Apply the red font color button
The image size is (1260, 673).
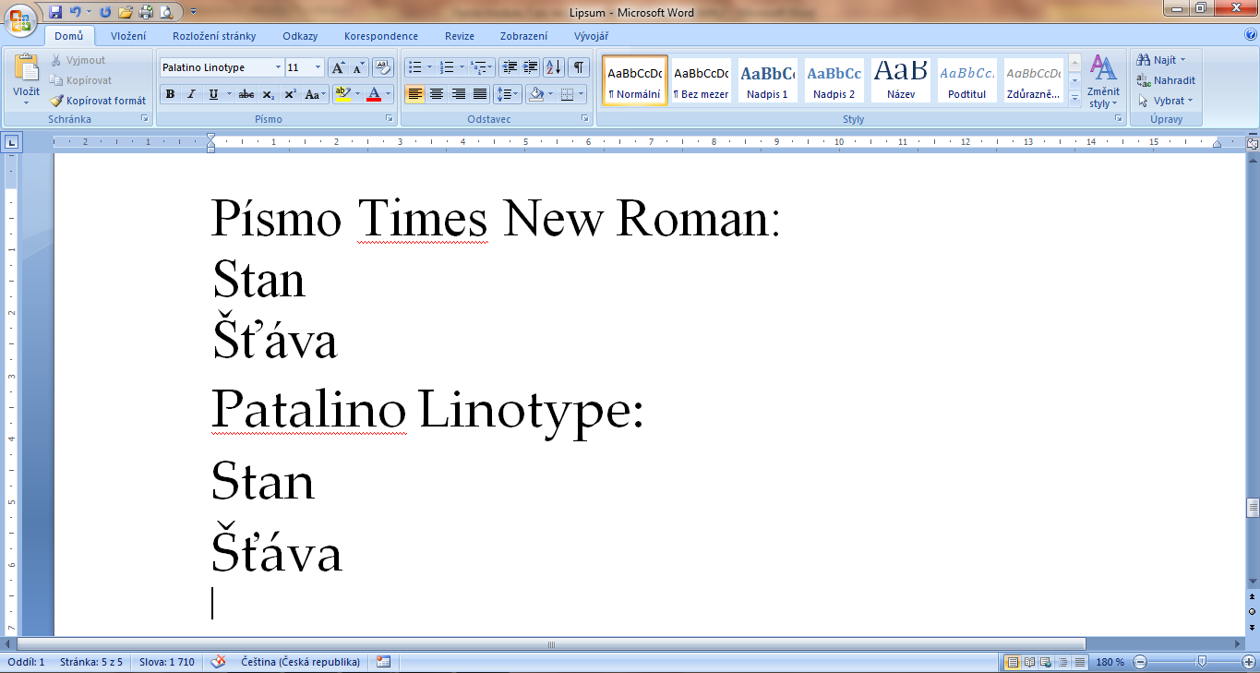click(x=374, y=94)
